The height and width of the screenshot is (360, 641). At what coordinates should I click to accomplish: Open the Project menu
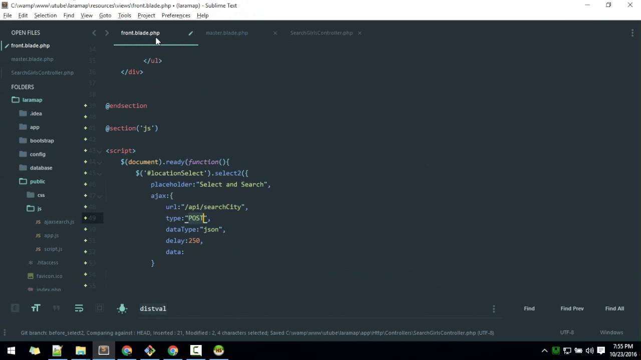pyautogui.click(x=146, y=15)
